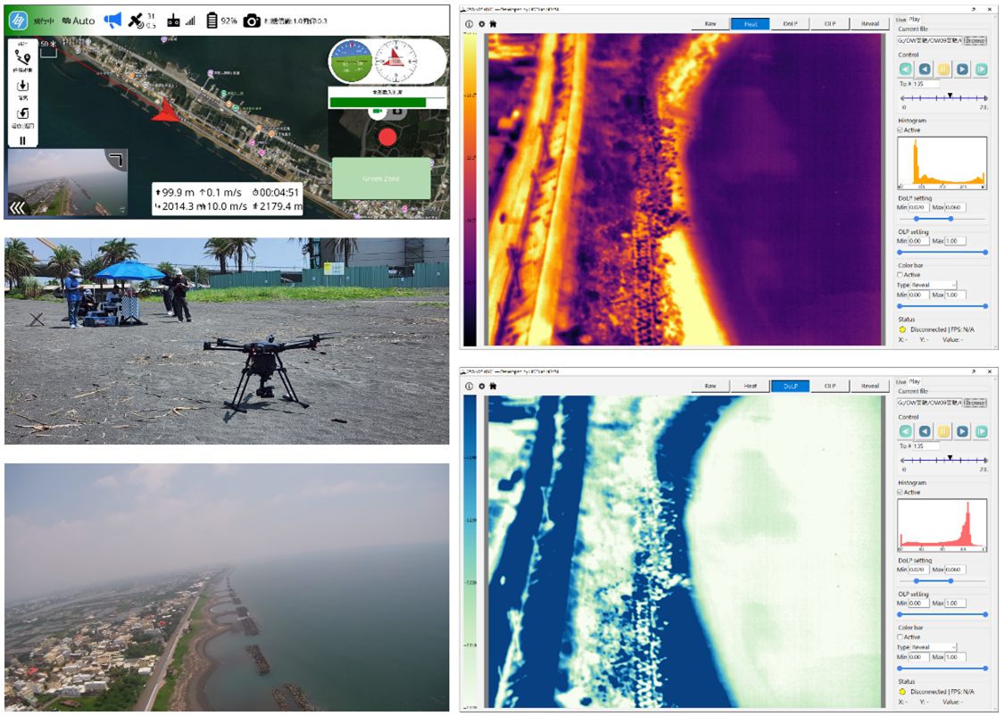Click home icon in upper thermal window
The height and width of the screenshot is (716, 1005).
(x=493, y=24)
